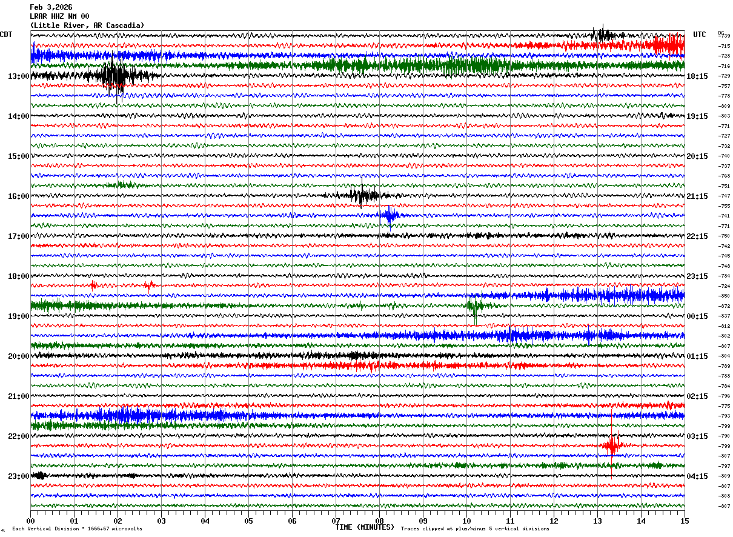
Task: Click the 15 minute tick on the x-axis
Action: (684, 521)
